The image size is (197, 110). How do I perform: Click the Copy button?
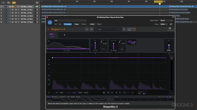77,24
